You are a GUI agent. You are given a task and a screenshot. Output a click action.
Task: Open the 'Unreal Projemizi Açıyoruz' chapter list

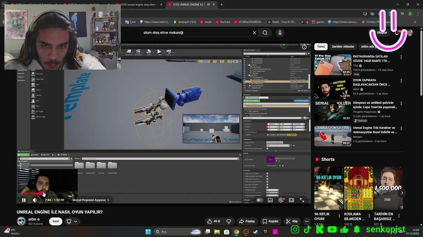click(x=91, y=200)
